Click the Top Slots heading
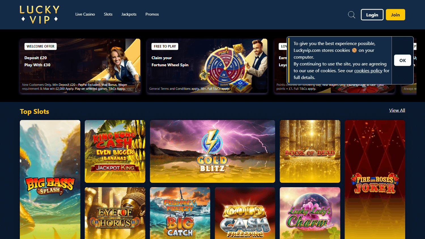Image resolution: width=425 pixels, height=239 pixels. click(x=35, y=112)
